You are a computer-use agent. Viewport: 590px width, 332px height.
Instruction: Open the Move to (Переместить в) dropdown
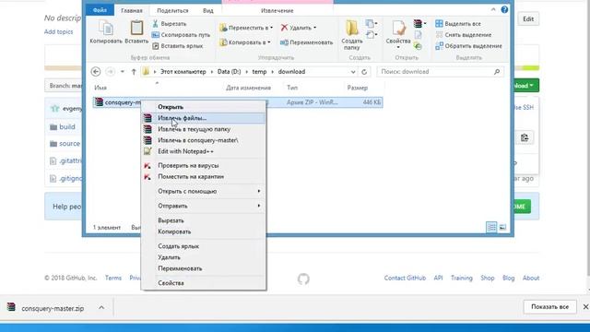click(246, 28)
